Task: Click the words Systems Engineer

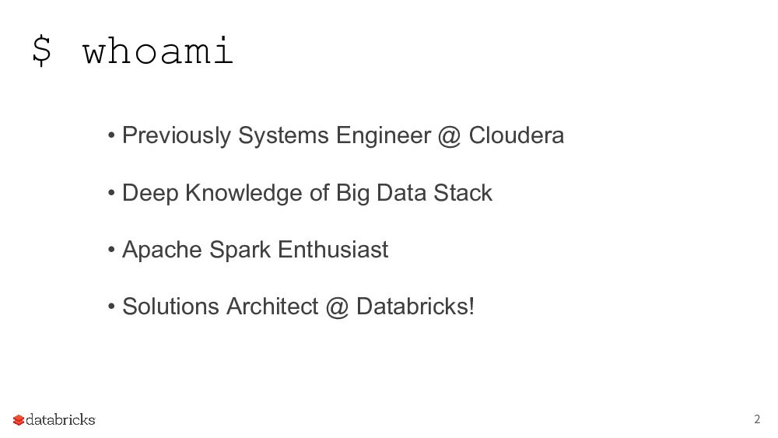Action: click(x=335, y=136)
